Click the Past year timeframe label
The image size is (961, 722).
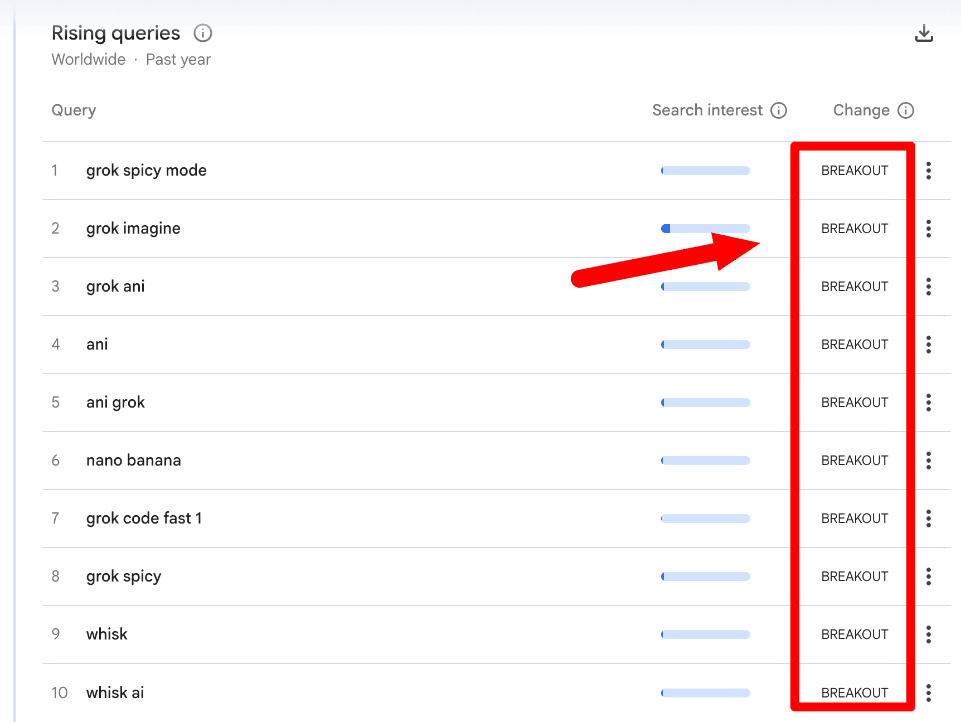[x=178, y=60]
